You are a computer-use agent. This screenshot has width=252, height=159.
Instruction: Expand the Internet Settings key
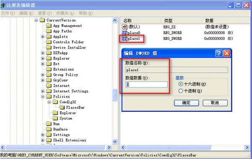point(43,91)
